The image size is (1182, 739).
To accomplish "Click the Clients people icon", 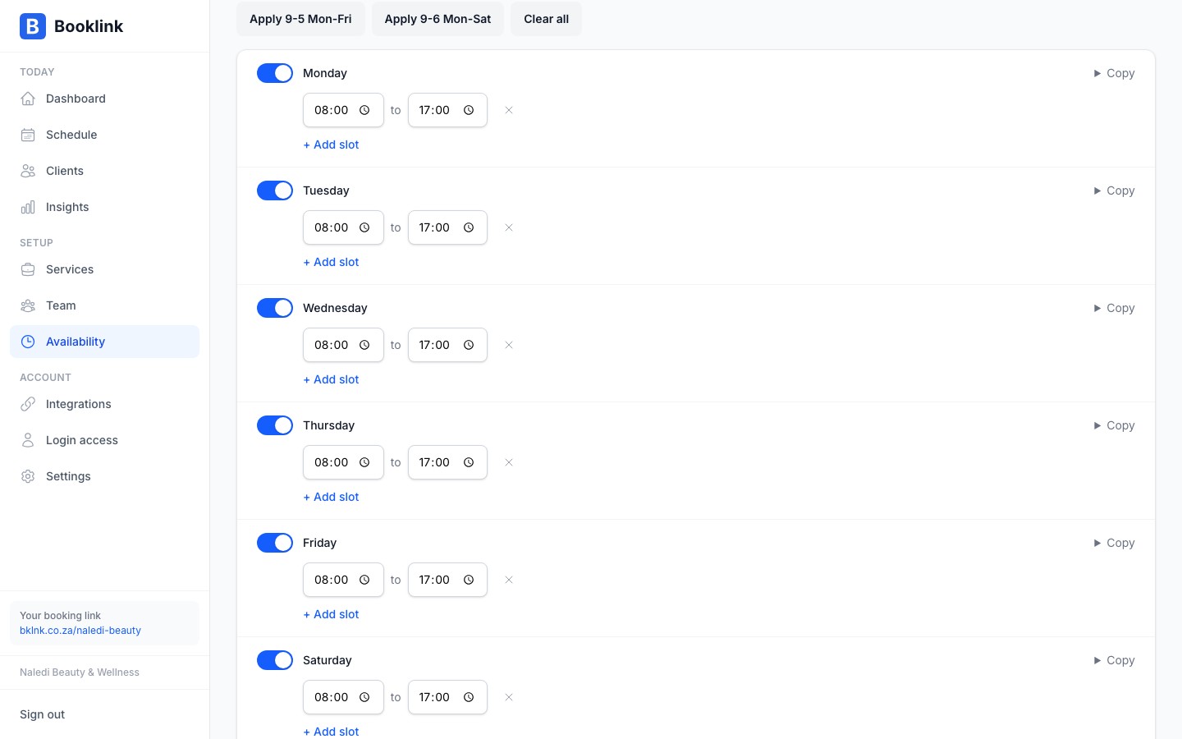I will pyautogui.click(x=28, y=171).
